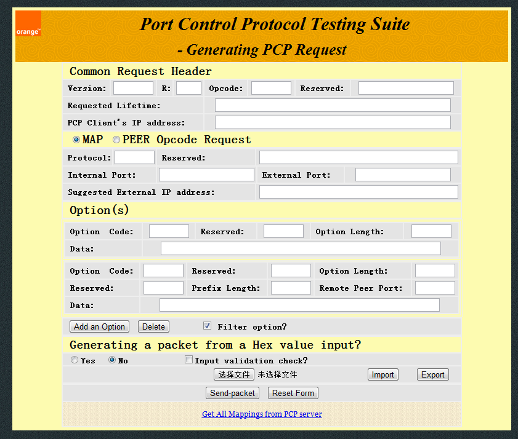Click the Reset Form button
The height and width of the screenshot is (439, 518).
pyautogui.click(x=293, y=393)
